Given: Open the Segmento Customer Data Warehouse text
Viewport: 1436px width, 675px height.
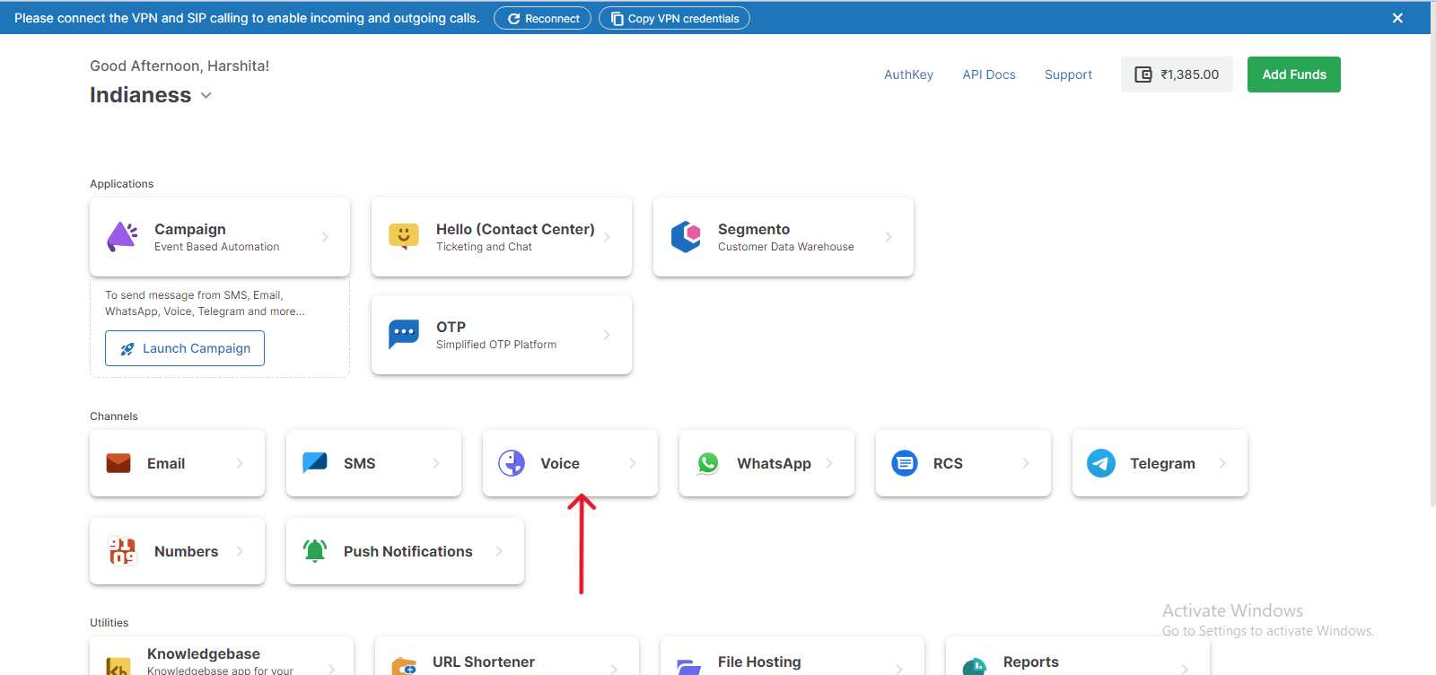Looking at the screenshot, I should [x=786, y=247].
